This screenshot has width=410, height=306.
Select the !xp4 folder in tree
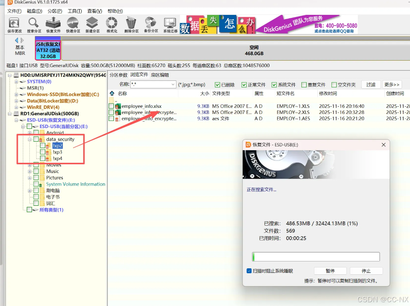coord(58,159)
